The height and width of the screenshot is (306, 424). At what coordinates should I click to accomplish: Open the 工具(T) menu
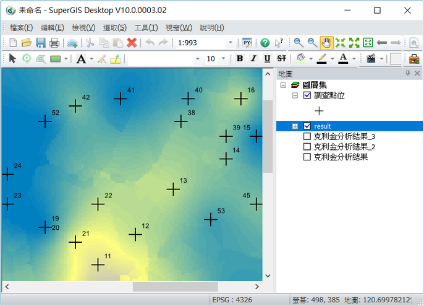(146, 27)
